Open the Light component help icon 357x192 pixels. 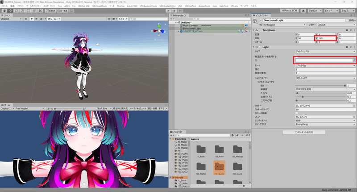pos(347,47)
